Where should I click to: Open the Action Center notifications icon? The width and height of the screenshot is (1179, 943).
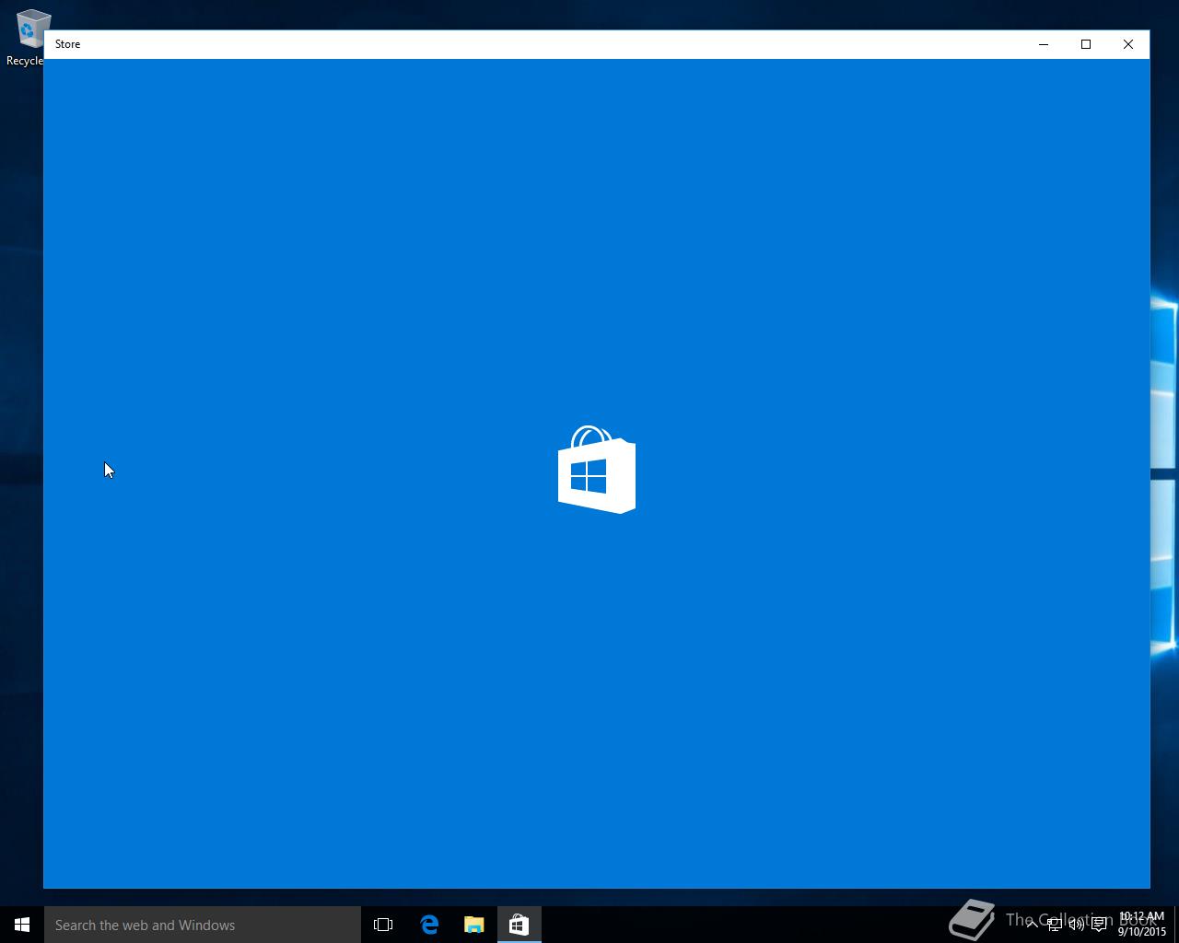tap(1099, 925)
